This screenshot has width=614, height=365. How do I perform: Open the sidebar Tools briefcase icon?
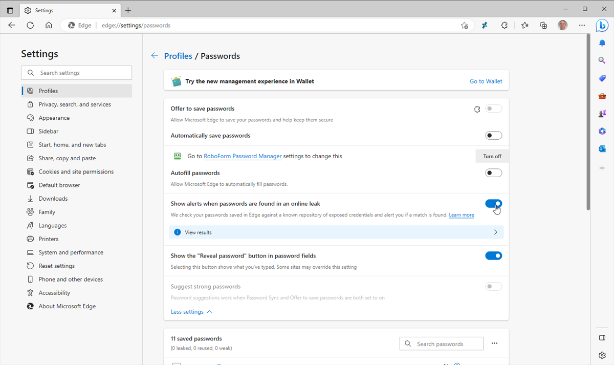click(602, 96)
